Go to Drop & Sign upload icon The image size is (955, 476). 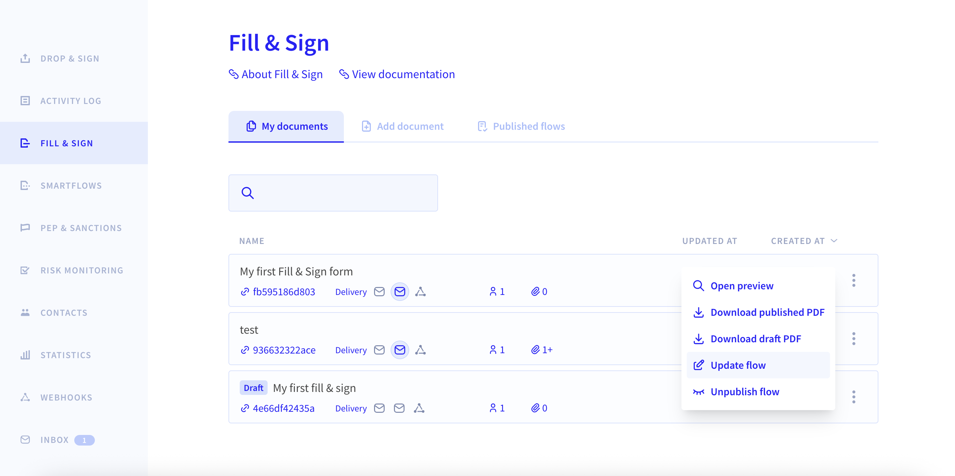pyautogui.click(x=25, y=58)
